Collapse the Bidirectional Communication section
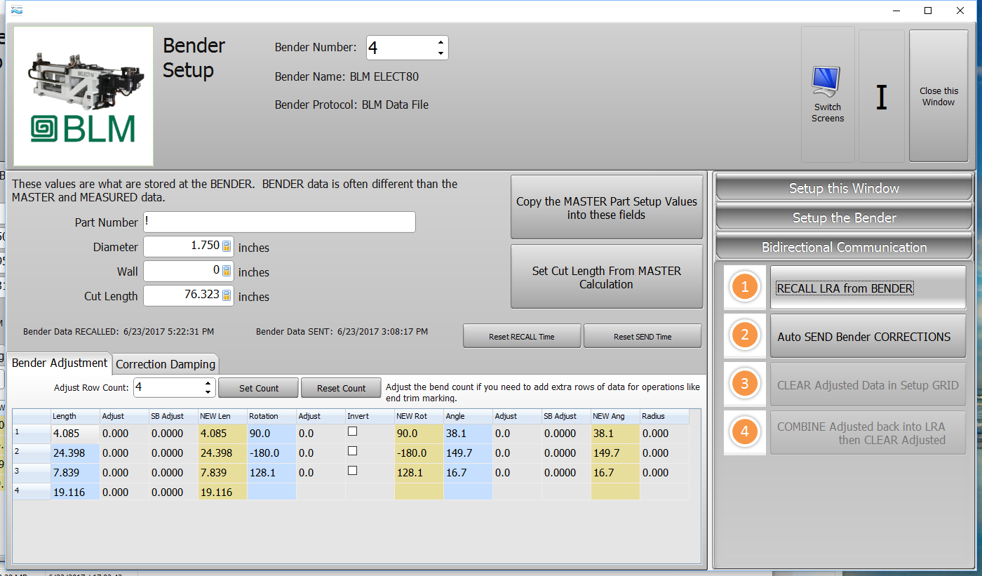Viewport: 982px width, 576px height. click(x=844, y=247)
